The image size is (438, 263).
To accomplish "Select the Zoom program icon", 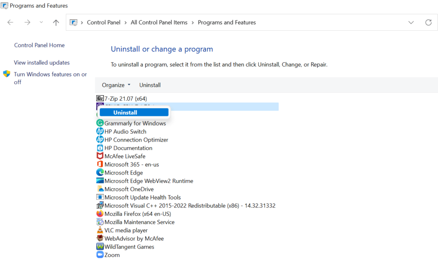I will click(100, 254).
